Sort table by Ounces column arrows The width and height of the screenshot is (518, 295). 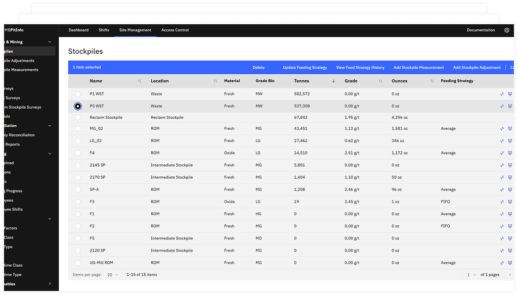point(432,81)
